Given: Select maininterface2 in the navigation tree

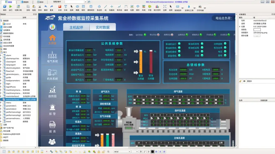Looking at the screenshot, I should (19, 100).
